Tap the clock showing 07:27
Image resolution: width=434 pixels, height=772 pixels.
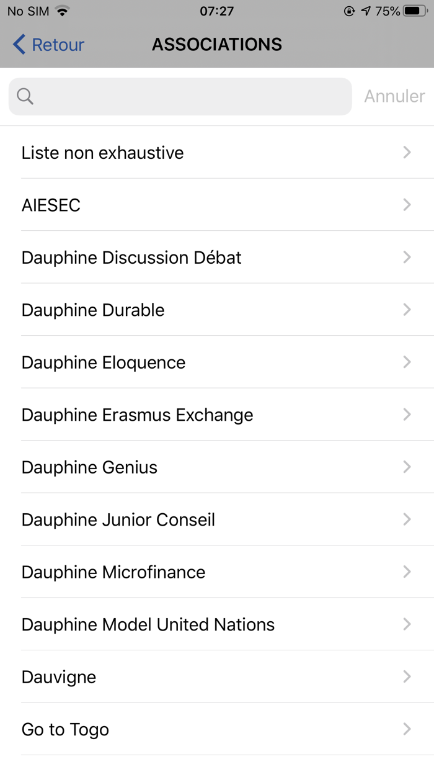tap(217, 10)
